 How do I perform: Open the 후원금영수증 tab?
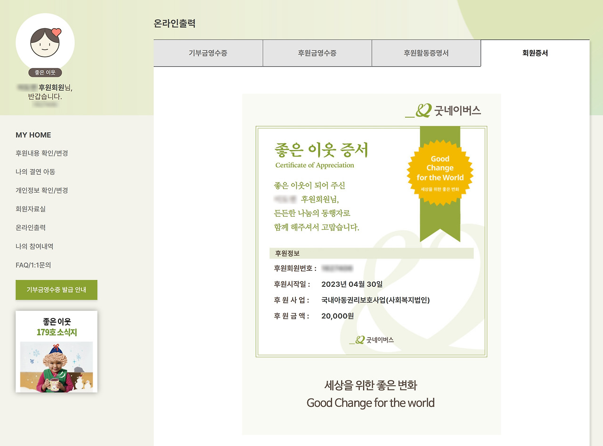click(317, 53)
